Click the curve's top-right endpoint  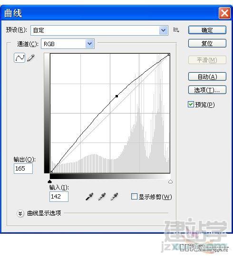(x=169, y=54)
